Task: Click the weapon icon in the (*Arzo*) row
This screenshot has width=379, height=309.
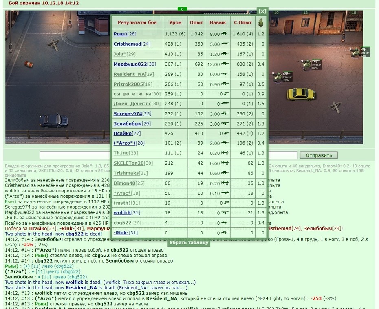Action: [225, 143]
